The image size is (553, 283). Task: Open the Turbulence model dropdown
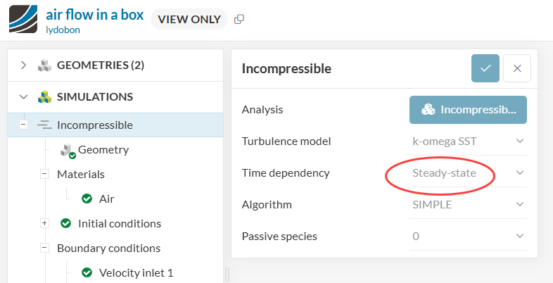[x=467, y=141]
